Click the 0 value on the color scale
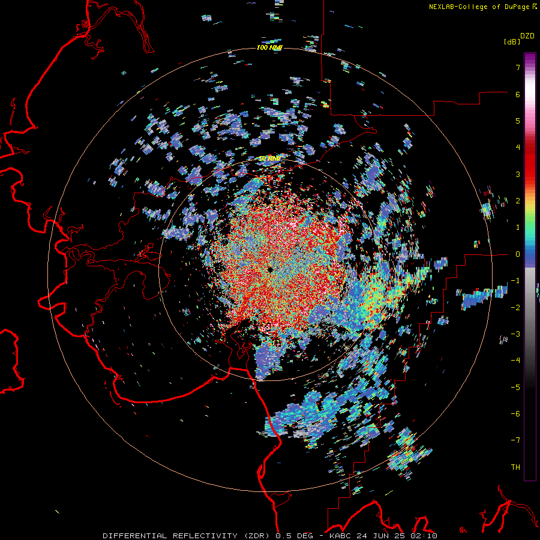The image size is (540, 540). [x=518, y=254]
